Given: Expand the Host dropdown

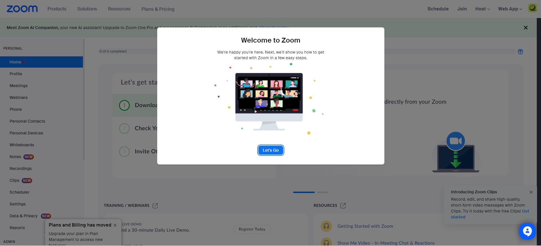Looking at the screenshot, I should point(482,9).
